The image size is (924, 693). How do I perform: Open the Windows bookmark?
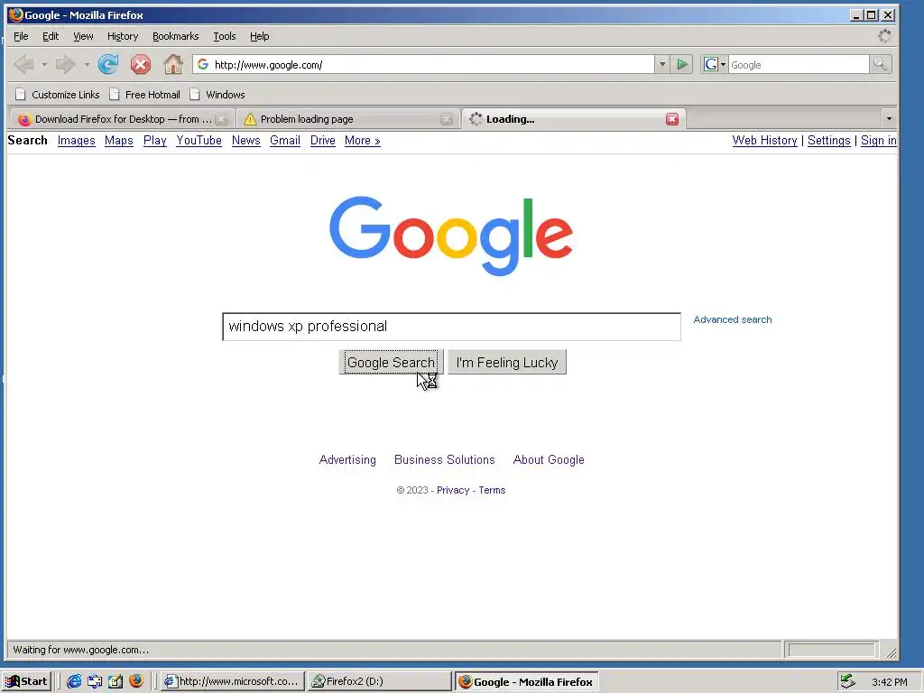(217, 94)
